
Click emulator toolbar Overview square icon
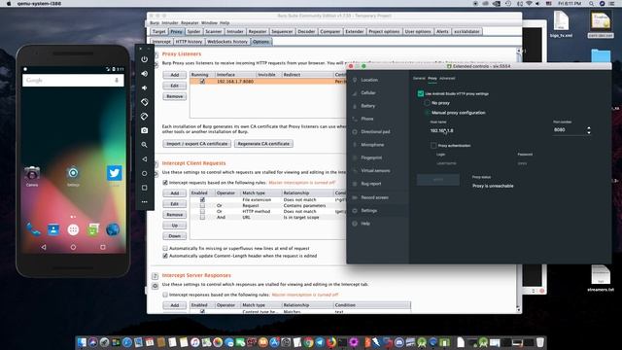point(145,188)
